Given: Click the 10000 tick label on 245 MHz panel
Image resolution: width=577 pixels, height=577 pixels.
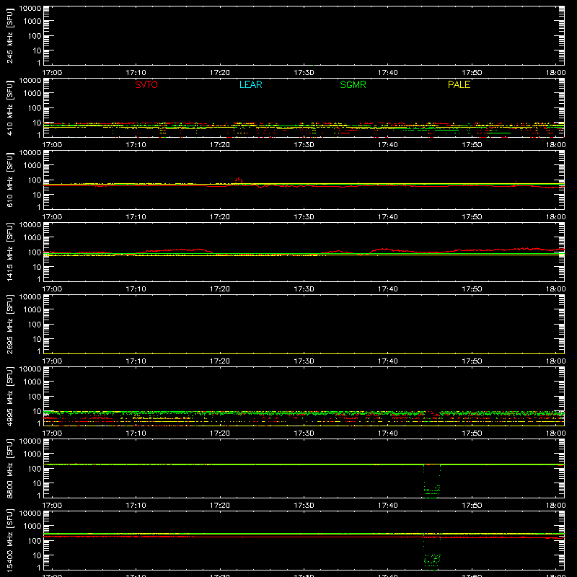Looking at the screenshot, I should pyautogui.click(x=30, y=9).
